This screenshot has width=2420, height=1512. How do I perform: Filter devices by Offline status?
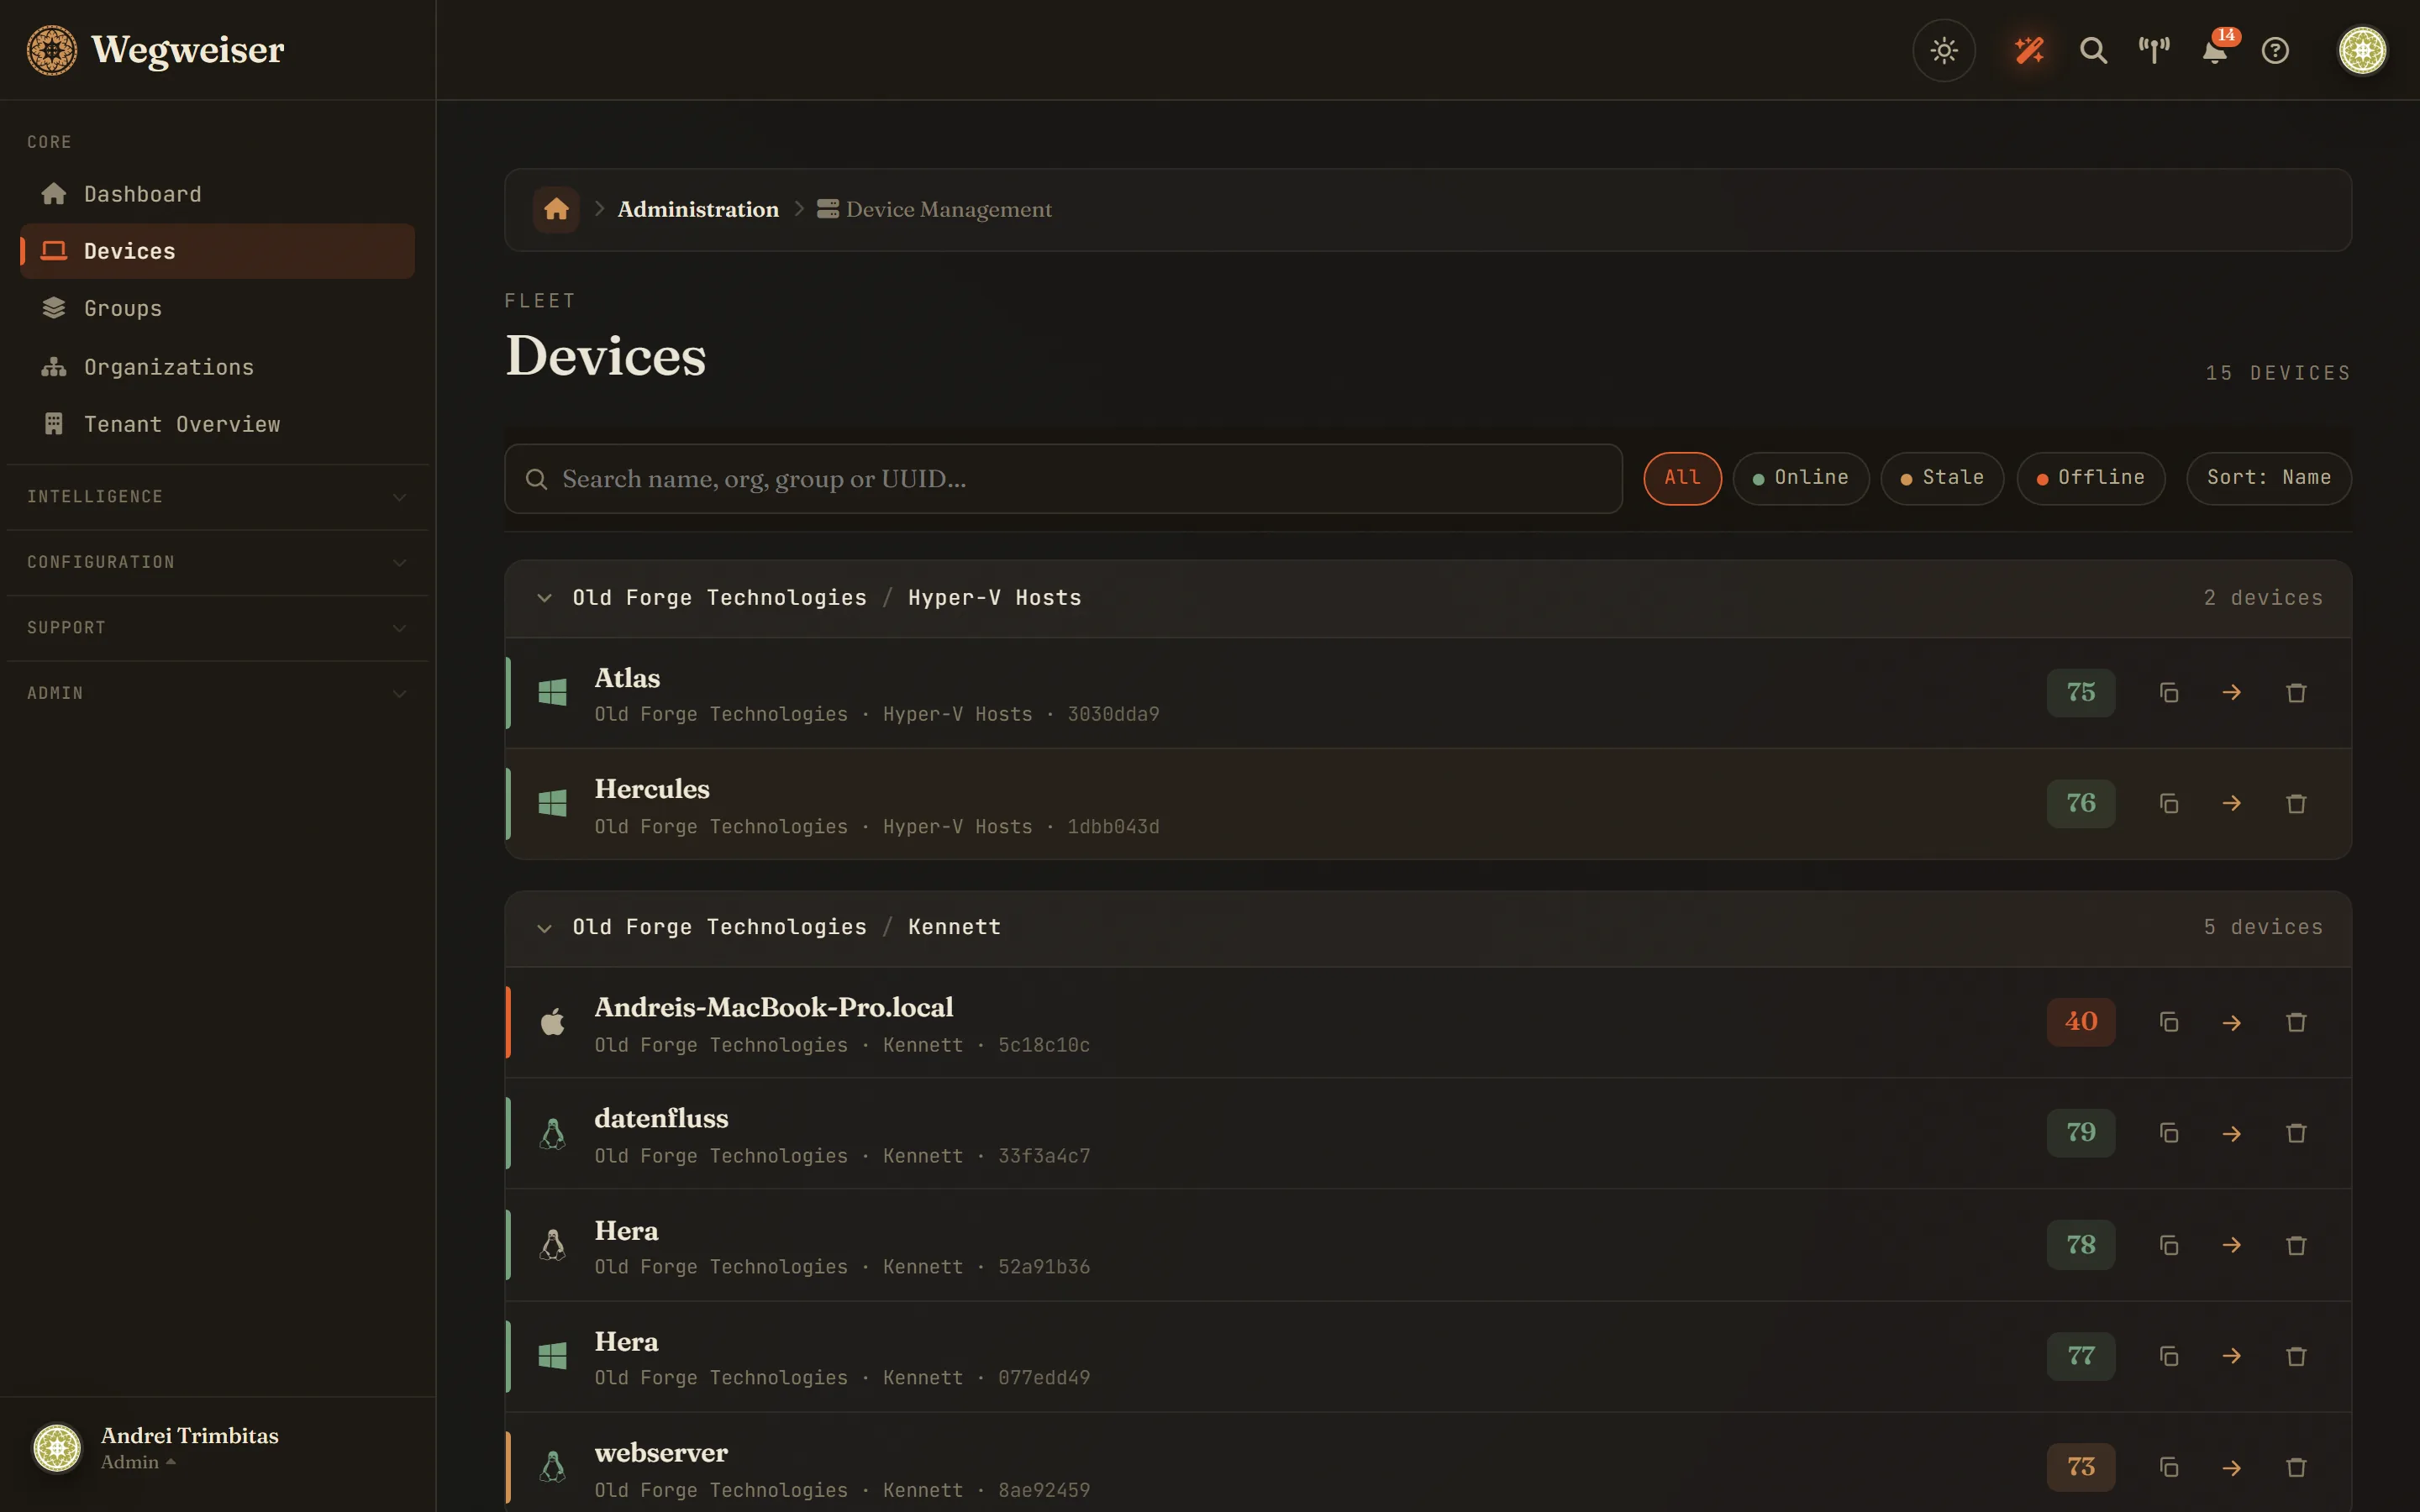pyautogui.click(x=2091, y=478)
